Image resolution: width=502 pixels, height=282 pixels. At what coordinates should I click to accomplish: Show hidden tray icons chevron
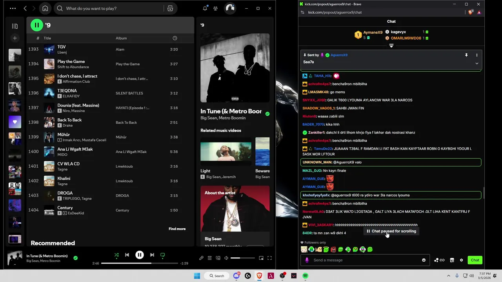point(448,276)
